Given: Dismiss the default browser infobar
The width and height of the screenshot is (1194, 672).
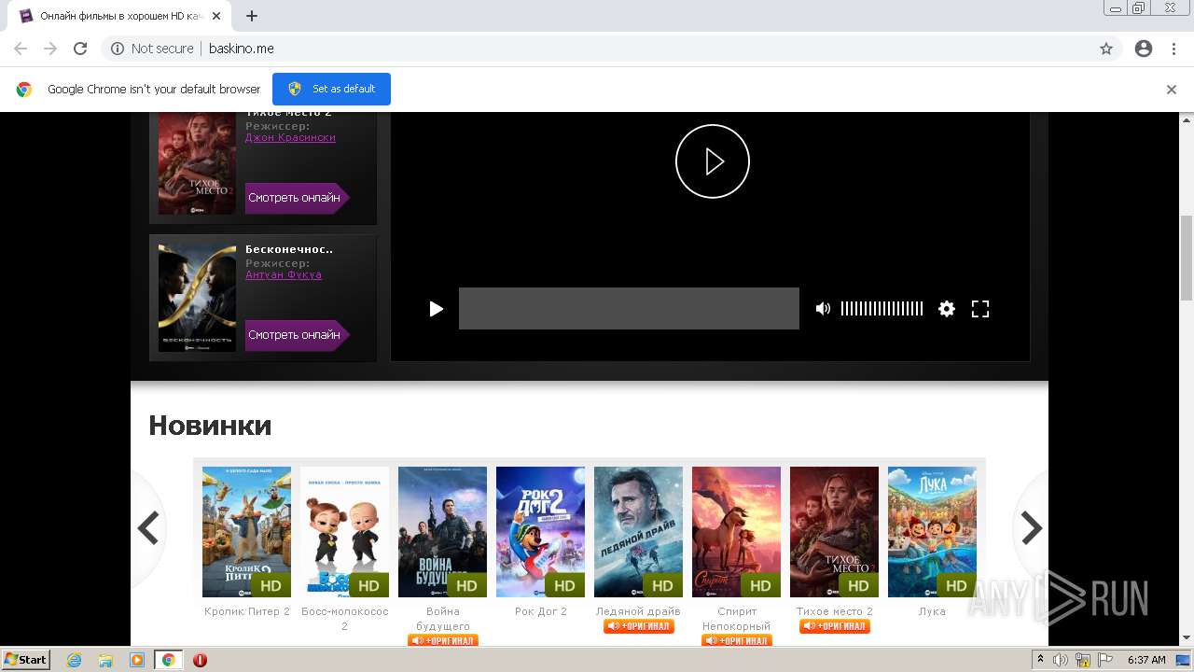Looking at the screenshot, I should tap(1172, 90).
